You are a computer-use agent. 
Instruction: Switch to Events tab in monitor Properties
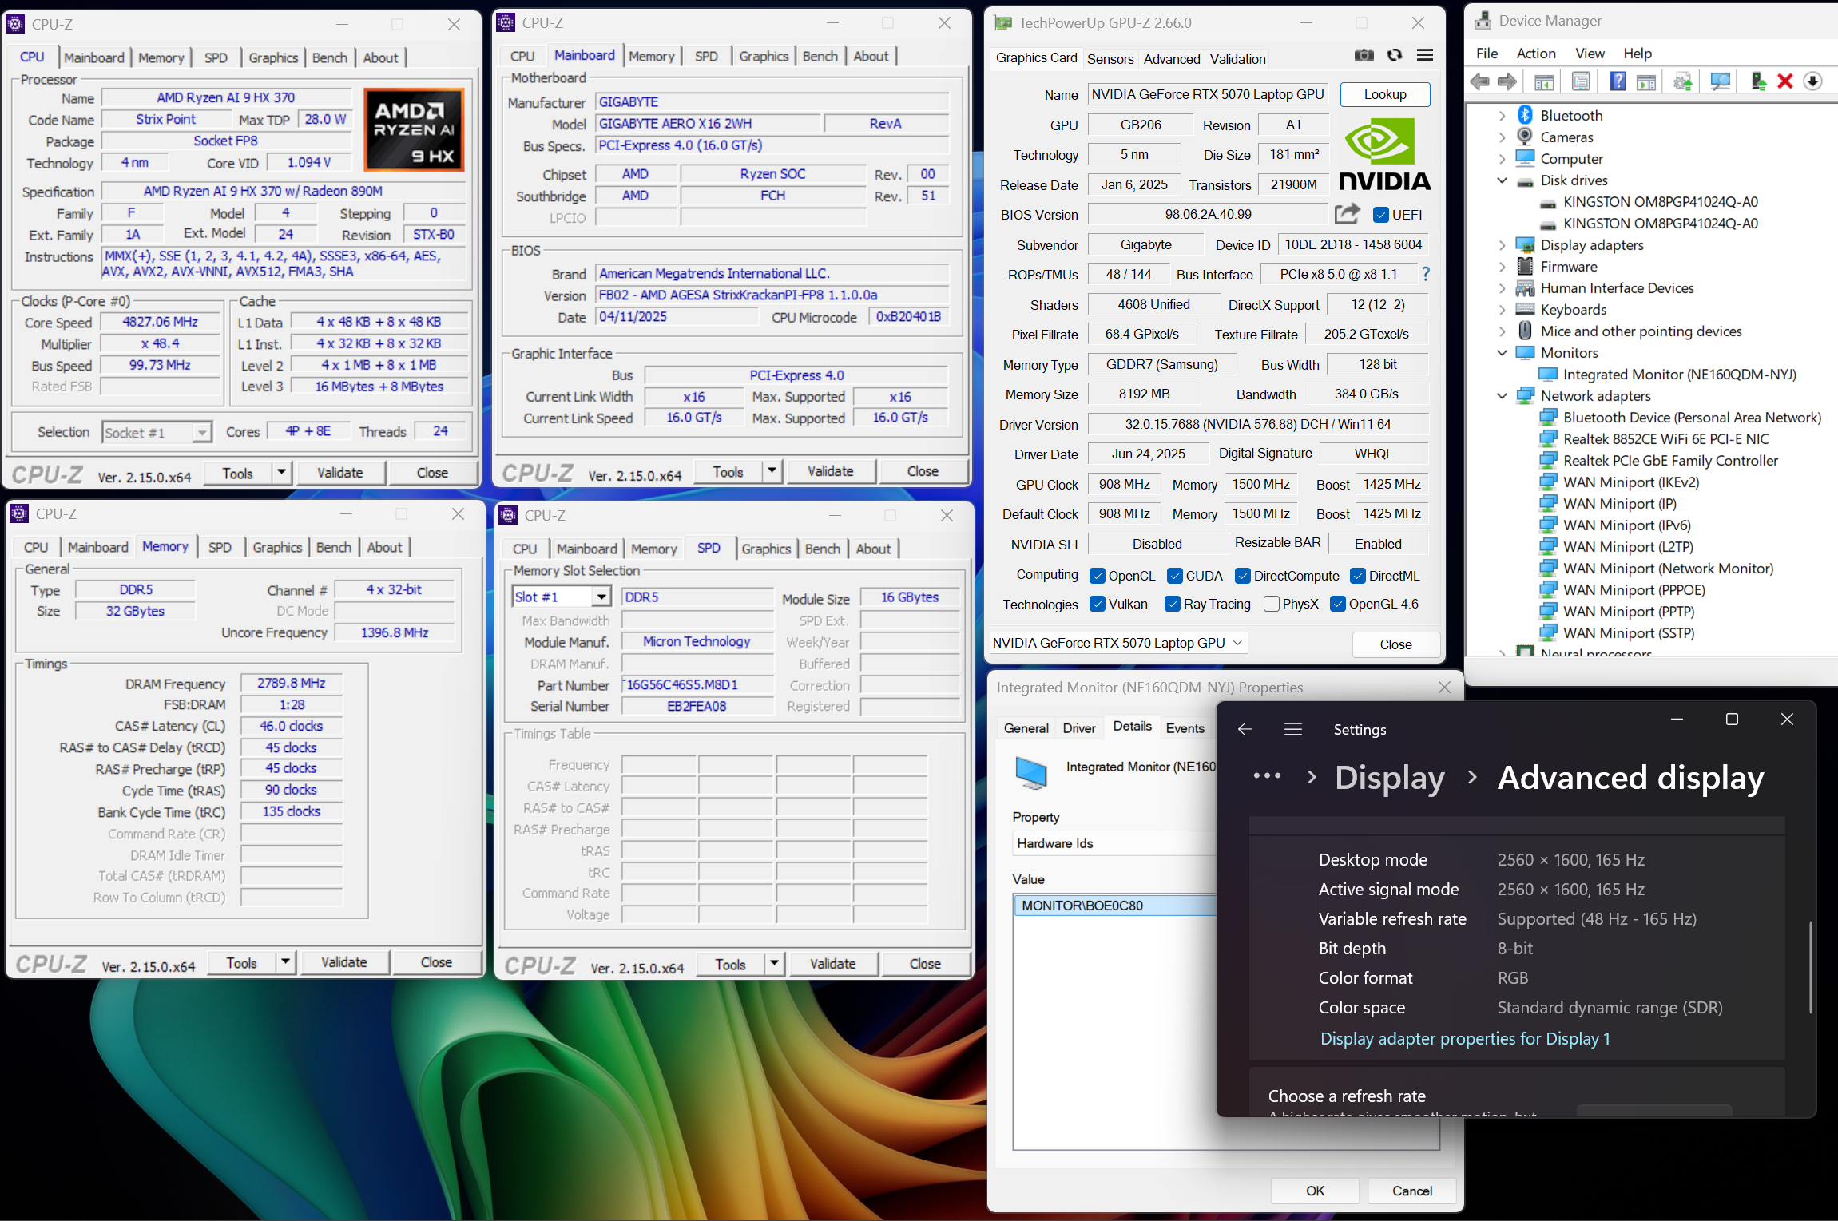point(1185,728)
